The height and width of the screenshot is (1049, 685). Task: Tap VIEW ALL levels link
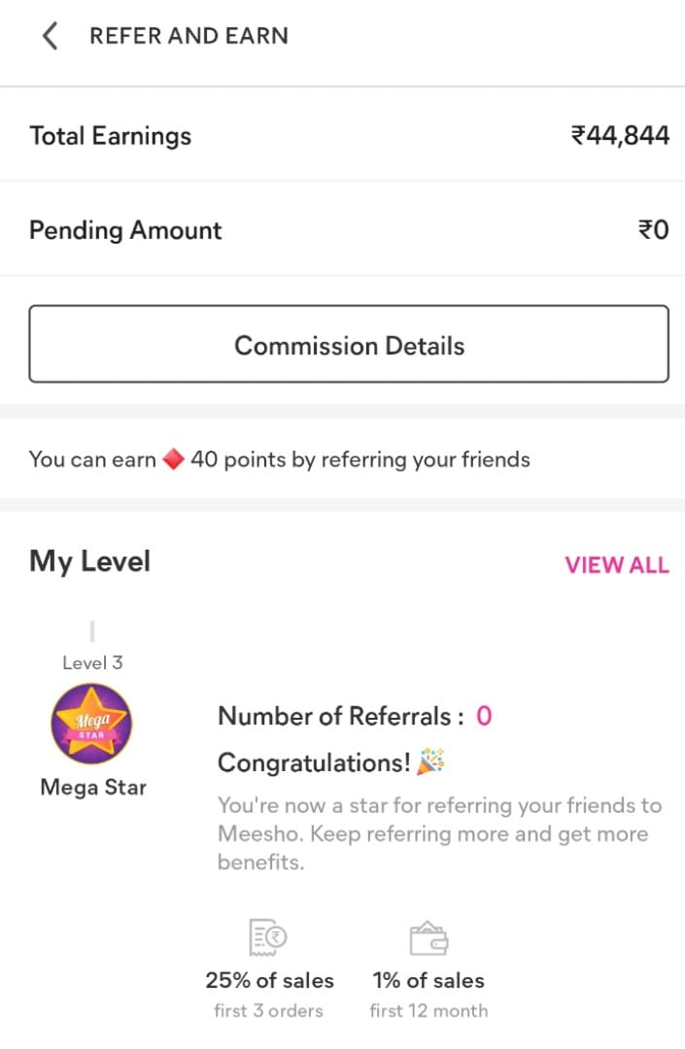pos(617,565)
